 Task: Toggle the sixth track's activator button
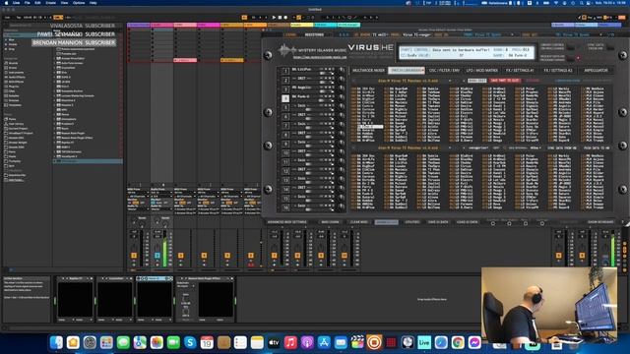click(251, 256)
